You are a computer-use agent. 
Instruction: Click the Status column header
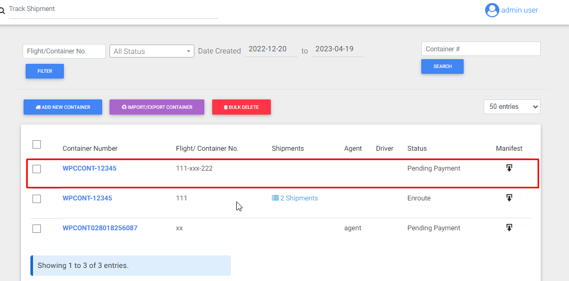tap(417, 148)
